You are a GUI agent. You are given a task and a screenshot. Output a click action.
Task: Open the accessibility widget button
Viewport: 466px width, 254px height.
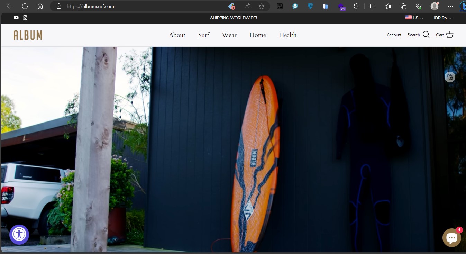pyautogui.click(x=19, y=234)
